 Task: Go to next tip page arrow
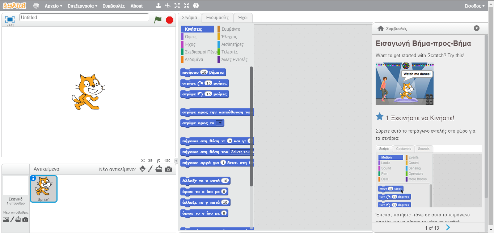tap(448, 228)
